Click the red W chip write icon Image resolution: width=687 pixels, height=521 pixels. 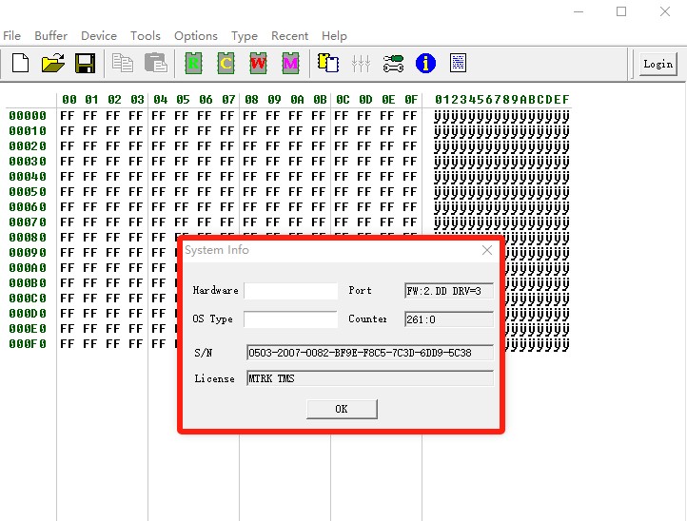259,64
